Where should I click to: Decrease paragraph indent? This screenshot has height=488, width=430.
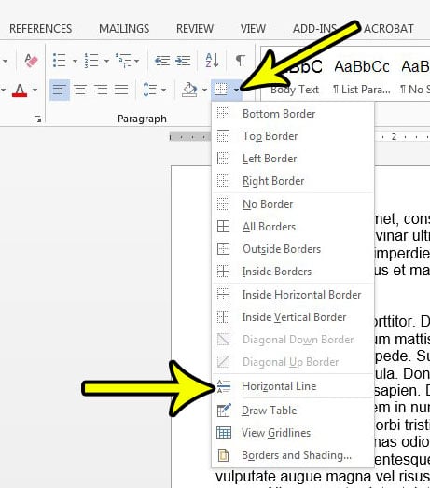click(x=162, y=61)
